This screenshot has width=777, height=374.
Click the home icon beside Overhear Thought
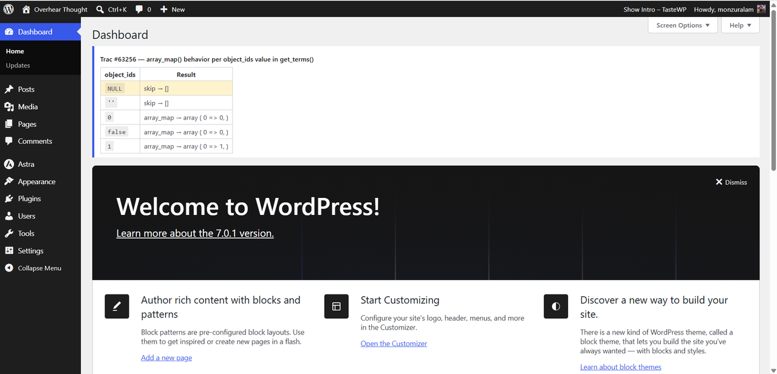(x=26, y=9)
